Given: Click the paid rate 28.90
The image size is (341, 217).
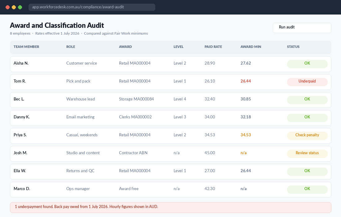Looking at the screenshot, I should [x=210, y=63].
